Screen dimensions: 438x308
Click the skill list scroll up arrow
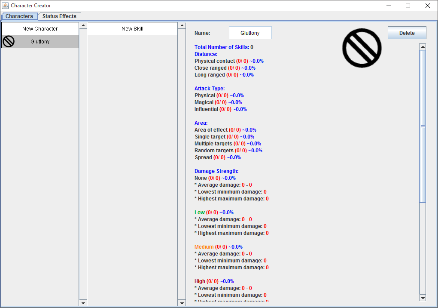coord(182,26)
